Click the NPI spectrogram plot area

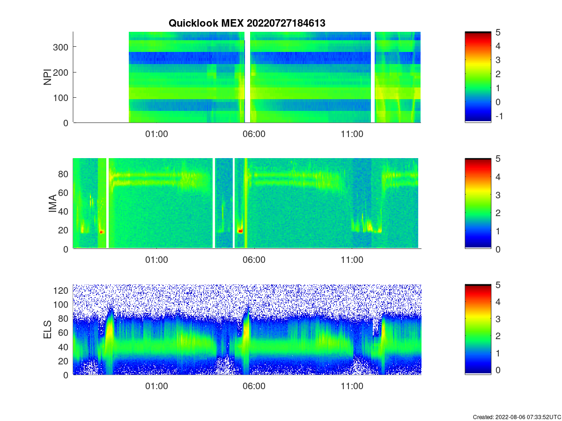(x=247, y=77)
